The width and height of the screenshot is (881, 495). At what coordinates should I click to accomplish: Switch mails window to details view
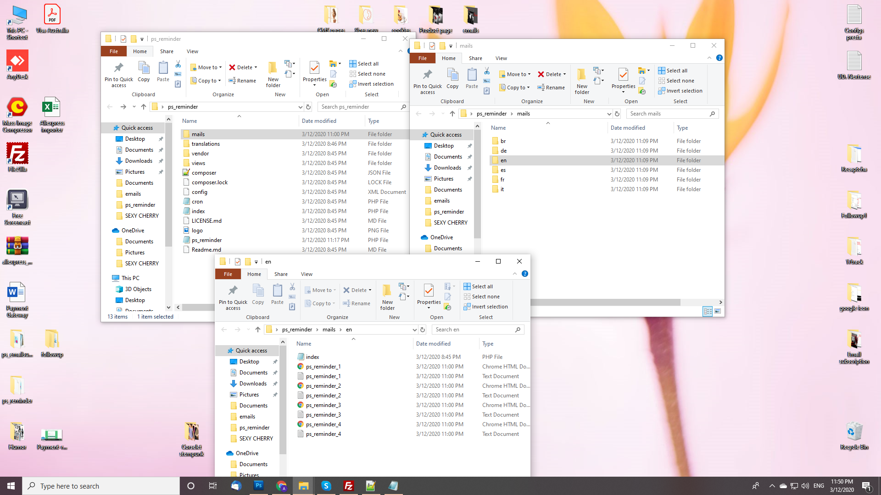(708, 311)
